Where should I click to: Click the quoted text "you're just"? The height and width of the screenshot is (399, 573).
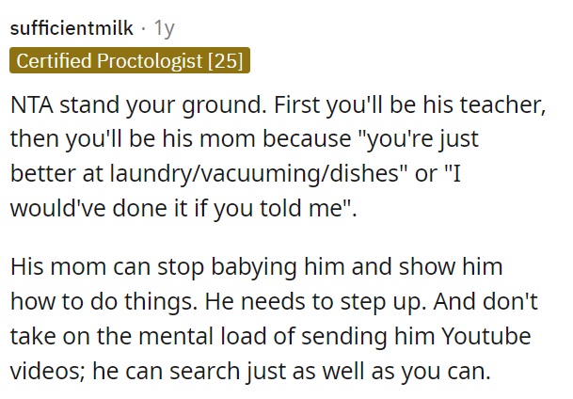click(419, 140)
